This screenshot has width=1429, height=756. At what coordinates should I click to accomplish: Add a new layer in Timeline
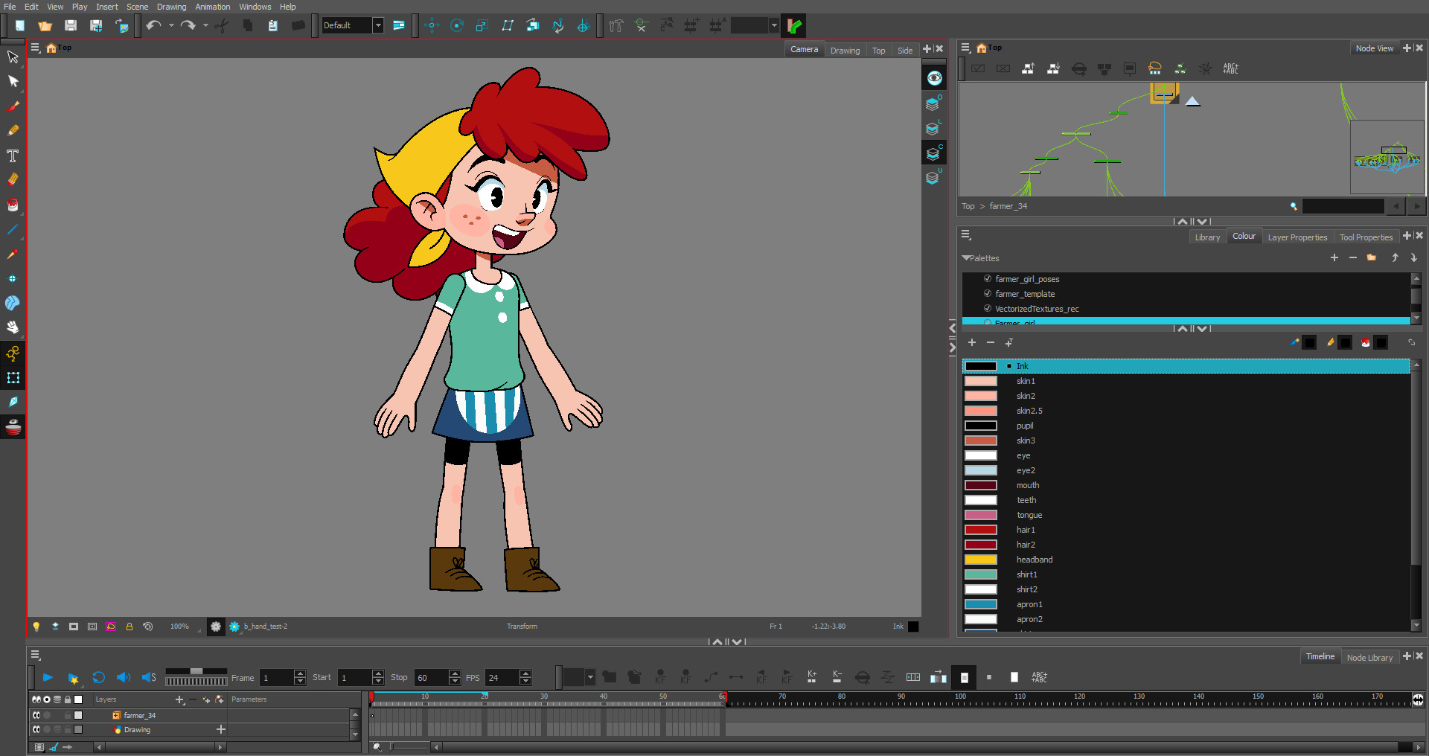point(179,699)
